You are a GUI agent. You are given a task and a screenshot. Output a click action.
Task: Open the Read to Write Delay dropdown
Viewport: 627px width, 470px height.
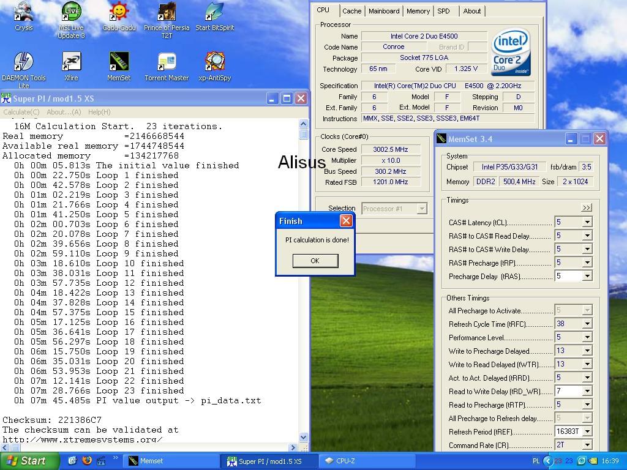(587, 391)
